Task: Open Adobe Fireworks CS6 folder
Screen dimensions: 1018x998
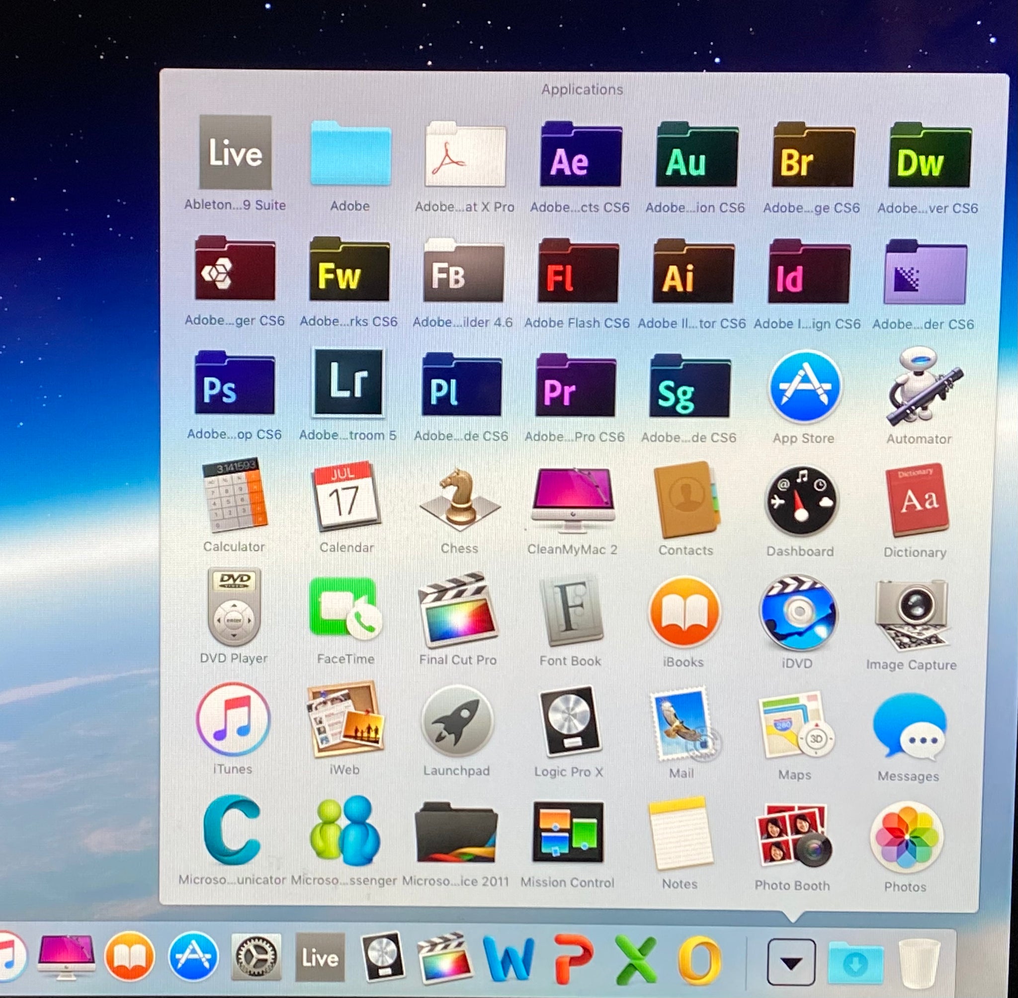Action: point(349,269)
